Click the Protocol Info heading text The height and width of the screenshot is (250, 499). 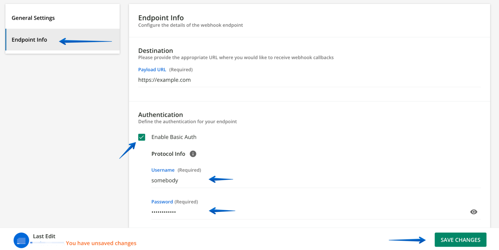click(x=168, y=154)
